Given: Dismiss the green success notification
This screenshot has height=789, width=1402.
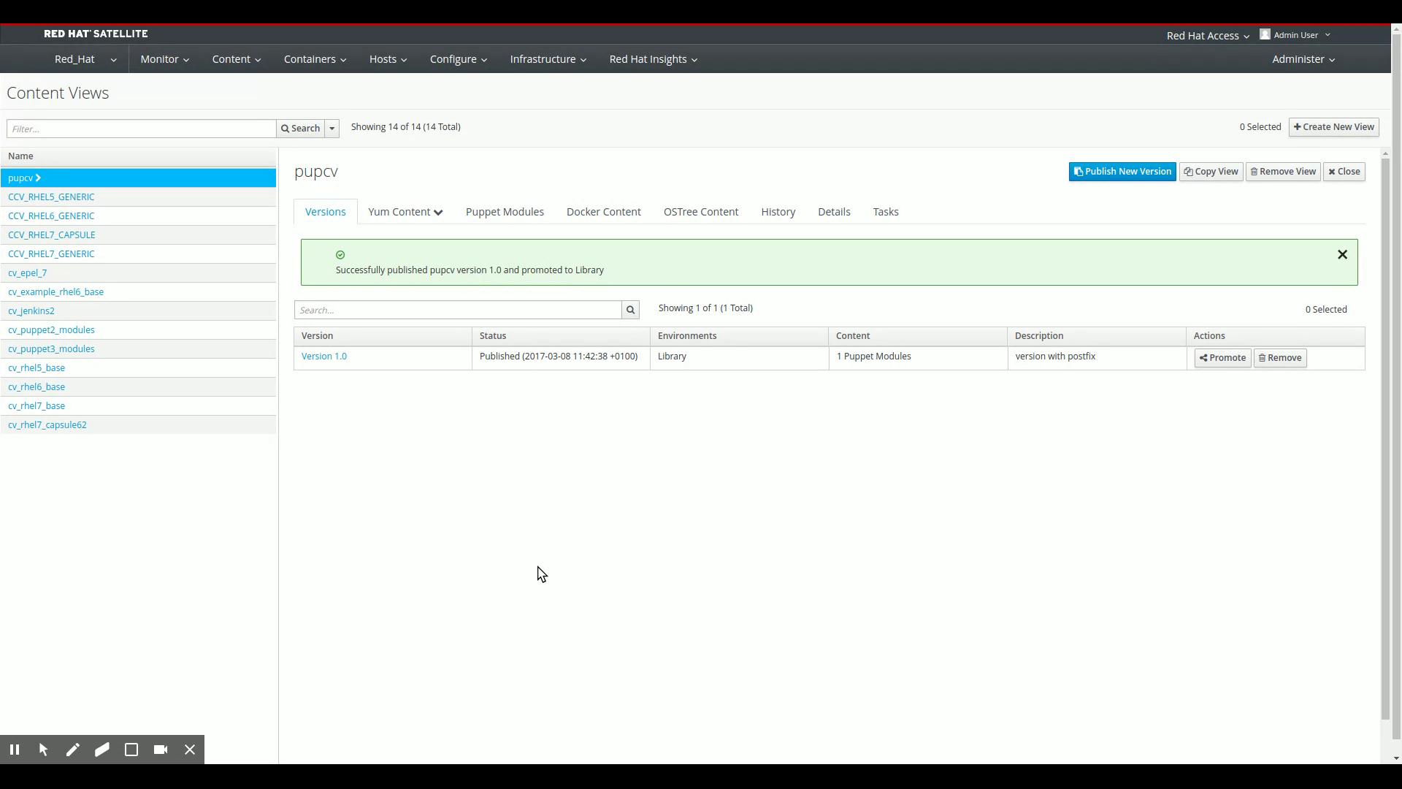Looking at the screenshot, I should pos(1342,254).
